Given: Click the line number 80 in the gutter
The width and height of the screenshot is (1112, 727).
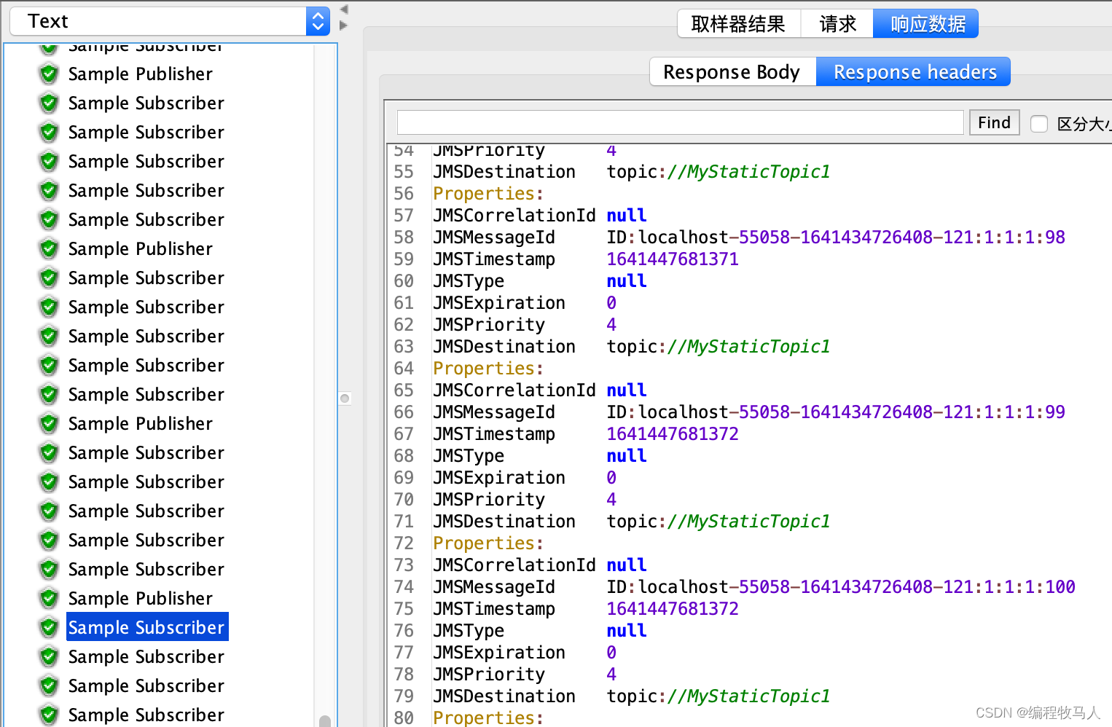Looking at the screenshot, I should (404, 718).
